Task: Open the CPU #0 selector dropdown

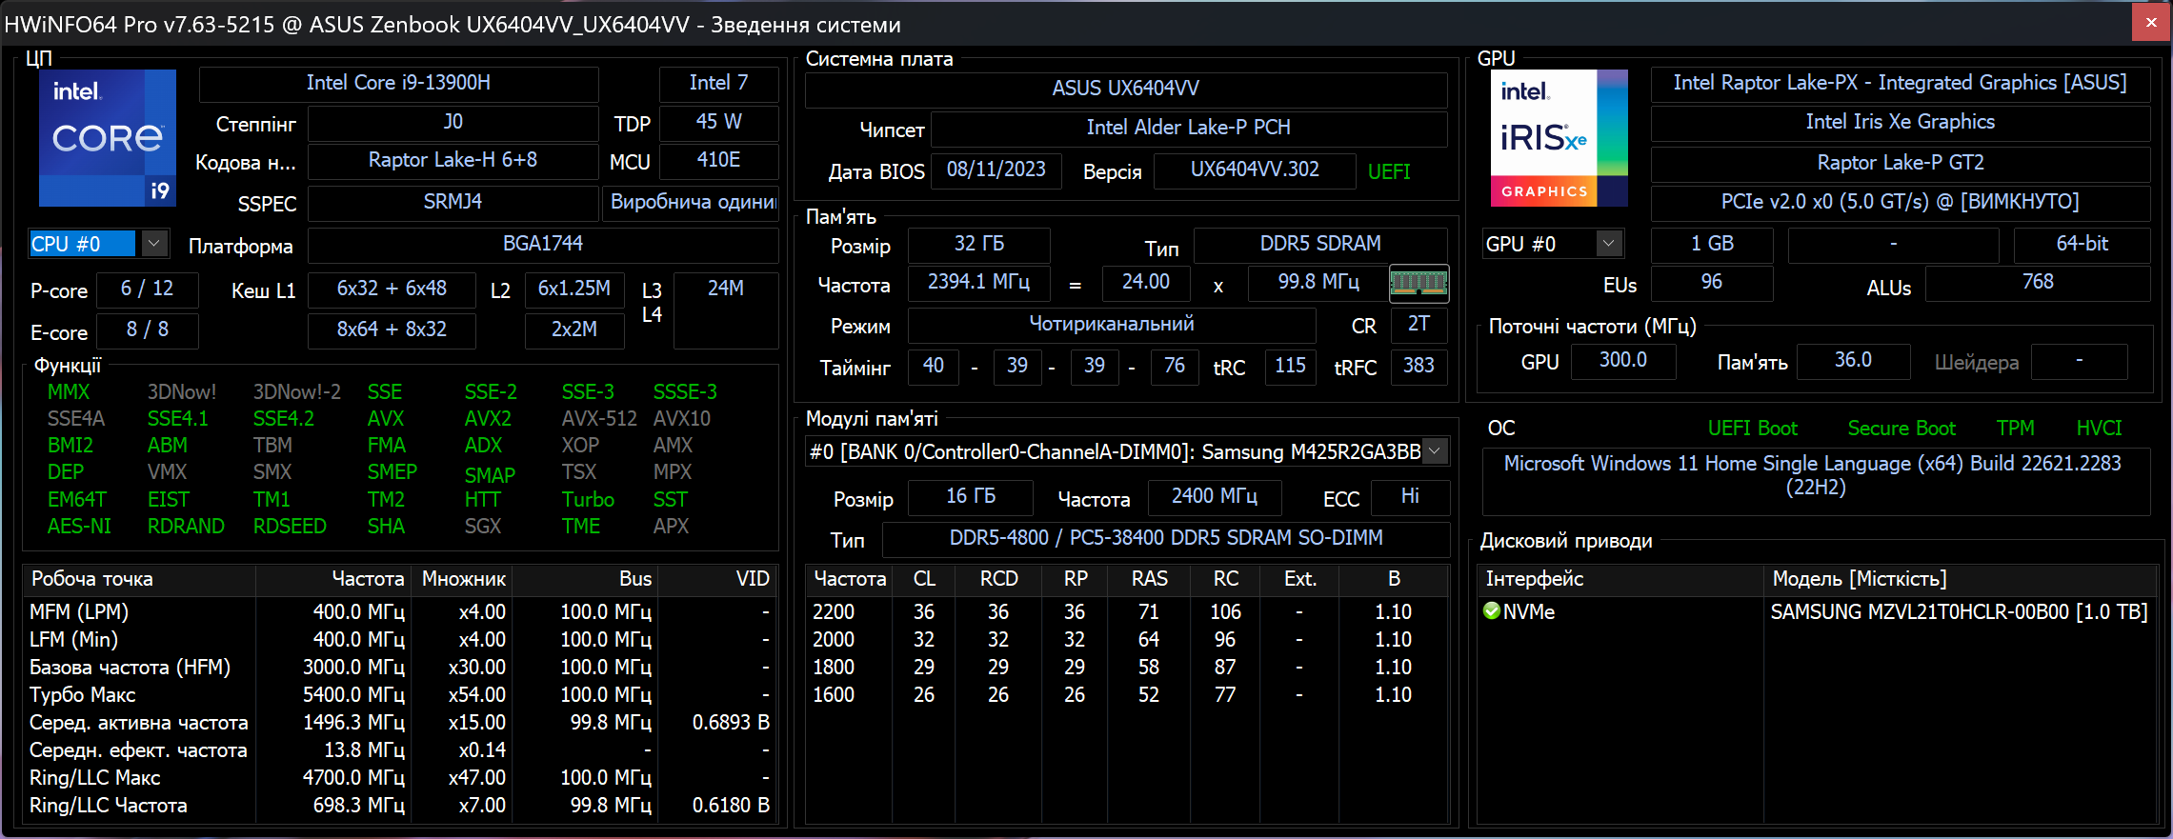Action: pos(154,244)
